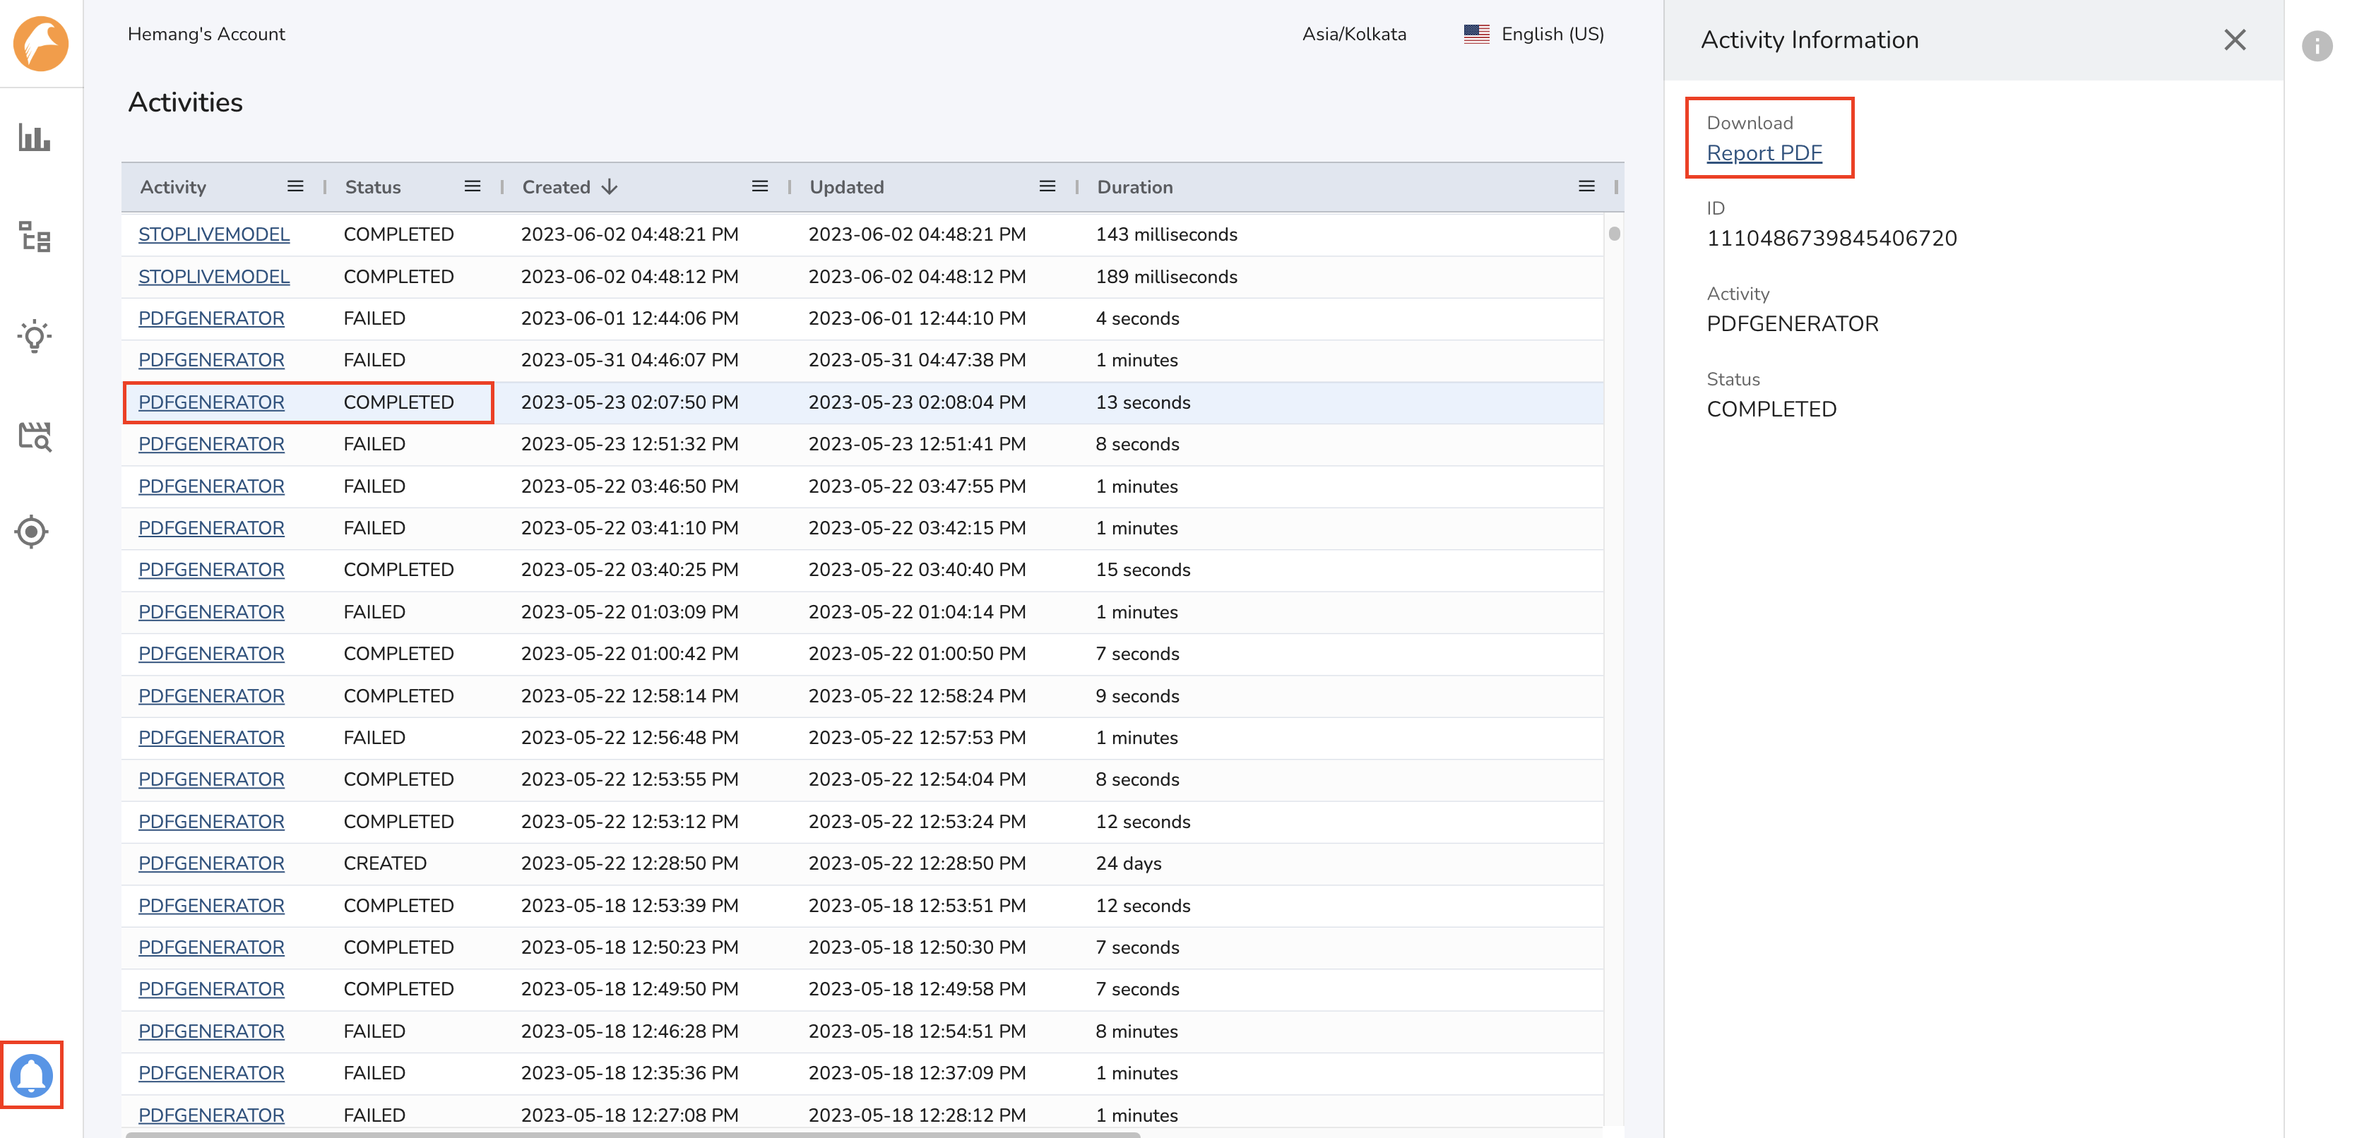Click the info icon at top right
Image resolution: width=2369 pixels, height=1138 pixels.
pos(2317,45)
